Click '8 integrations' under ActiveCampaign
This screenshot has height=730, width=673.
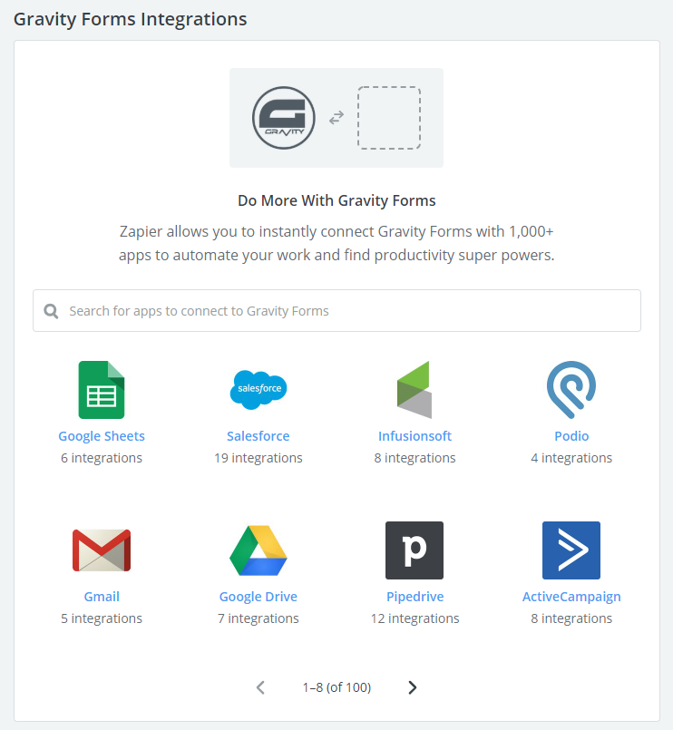coord(571,618)
